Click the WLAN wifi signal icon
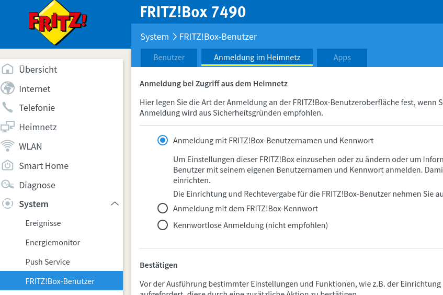The width and height of the screenshot is (443, 295). (7, 146)
